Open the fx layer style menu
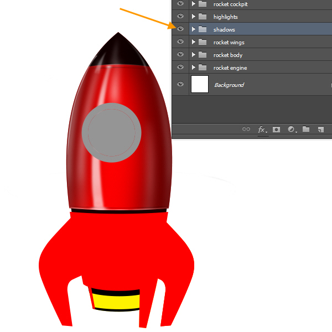 point(261,129)
